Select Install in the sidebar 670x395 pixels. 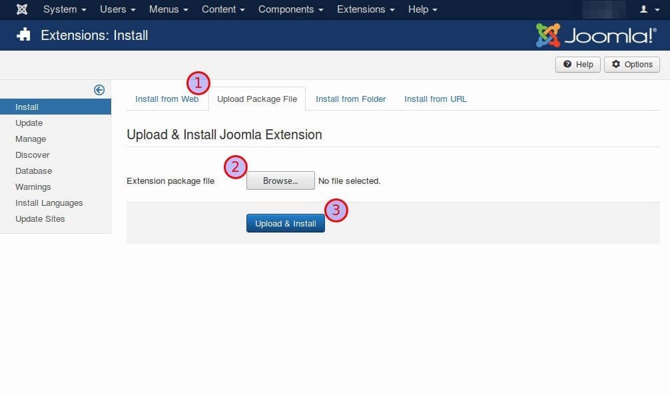(x=55, y=107)
